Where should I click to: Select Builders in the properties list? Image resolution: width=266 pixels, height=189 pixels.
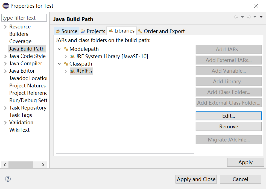(19, 34)
